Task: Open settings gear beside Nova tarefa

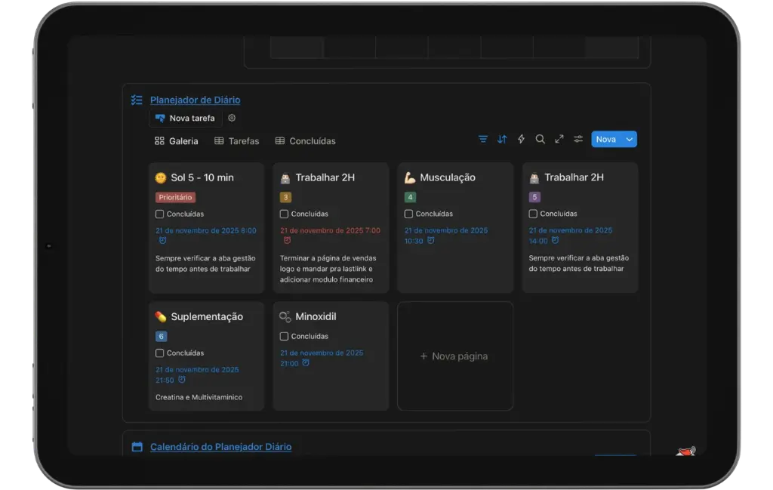Action: point(232,118)
